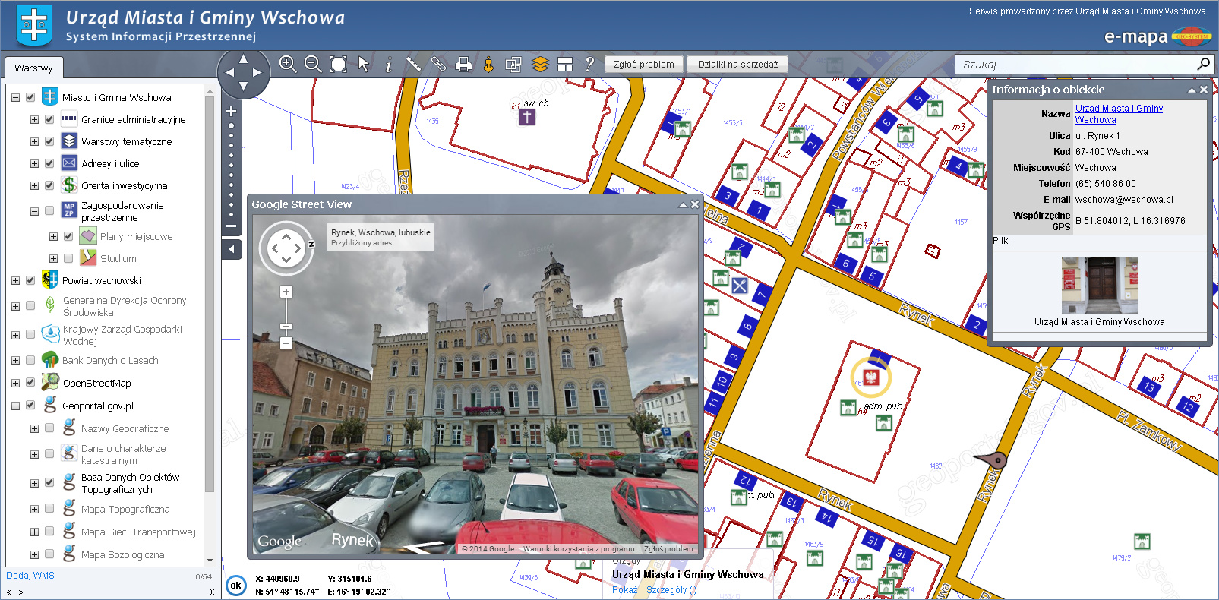Viewport: 1219px width, 600px height.
Task: Toggle Oferta inwestycyjna checkbox
Action: point(49,185)
